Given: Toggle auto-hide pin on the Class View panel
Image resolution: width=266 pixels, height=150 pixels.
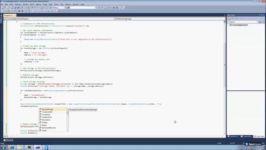Looking at the screenshot, I should pyautogui.click(x=261, y=15).
